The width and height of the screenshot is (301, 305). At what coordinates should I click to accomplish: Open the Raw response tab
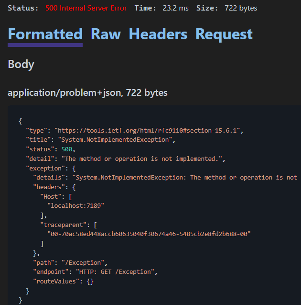106,34
